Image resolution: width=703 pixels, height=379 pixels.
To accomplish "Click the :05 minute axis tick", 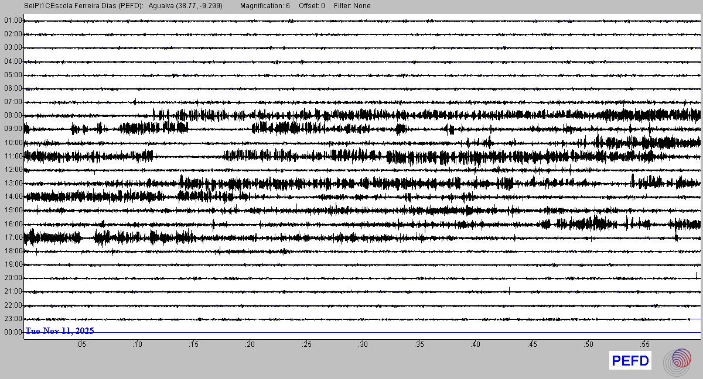I will 81,344.
